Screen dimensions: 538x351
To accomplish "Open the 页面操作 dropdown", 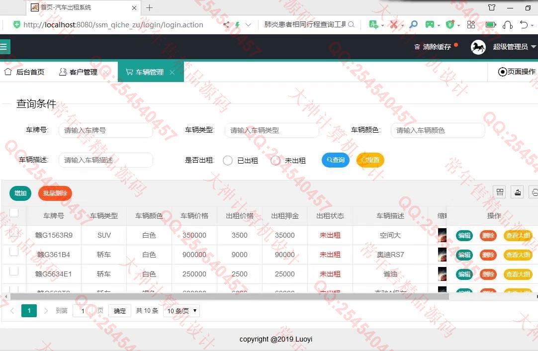I will coord(517,72).
